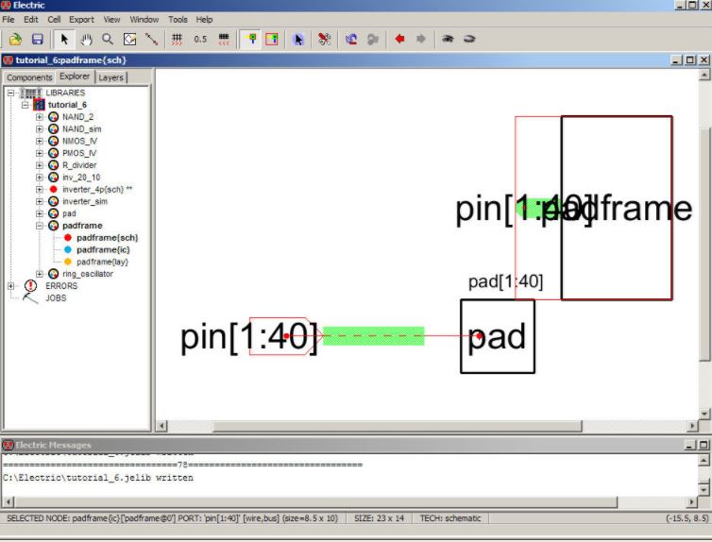Select padframe{lay} in the cell tree
Image resolution: width=712 pixels, height=542 pixels.
click(x=102, y=262)
